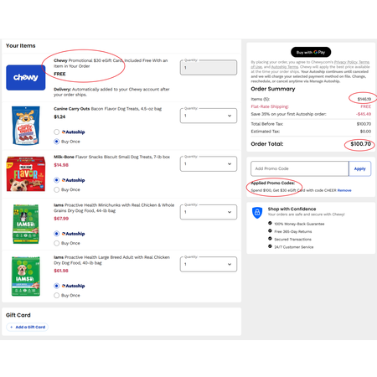Open the Canine Carry Outs product image

click(26, 126)
